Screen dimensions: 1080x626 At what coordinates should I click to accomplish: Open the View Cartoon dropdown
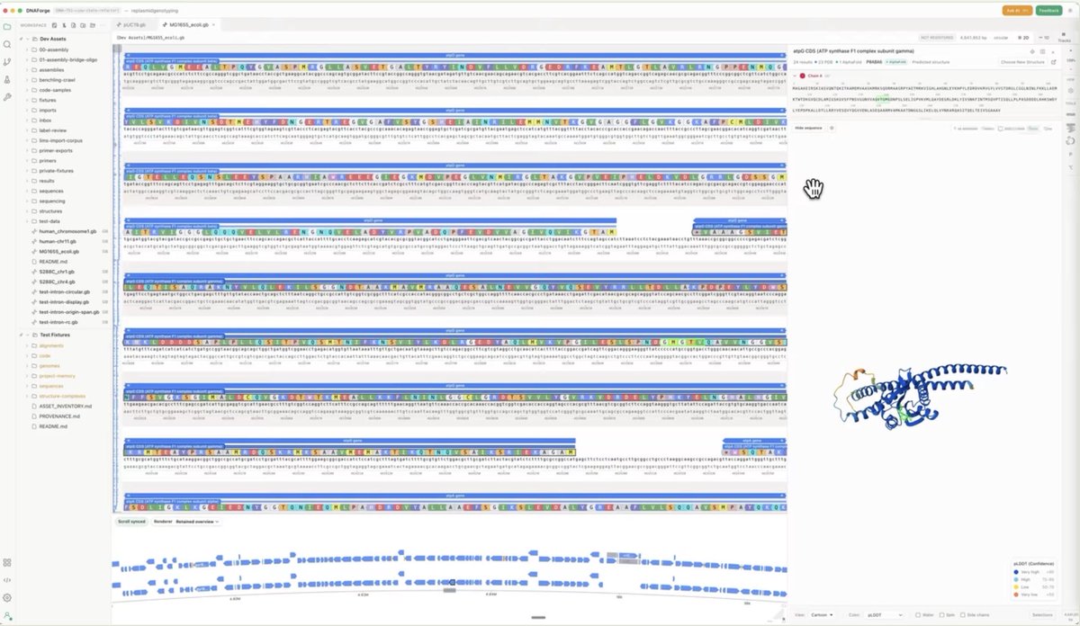821,615
